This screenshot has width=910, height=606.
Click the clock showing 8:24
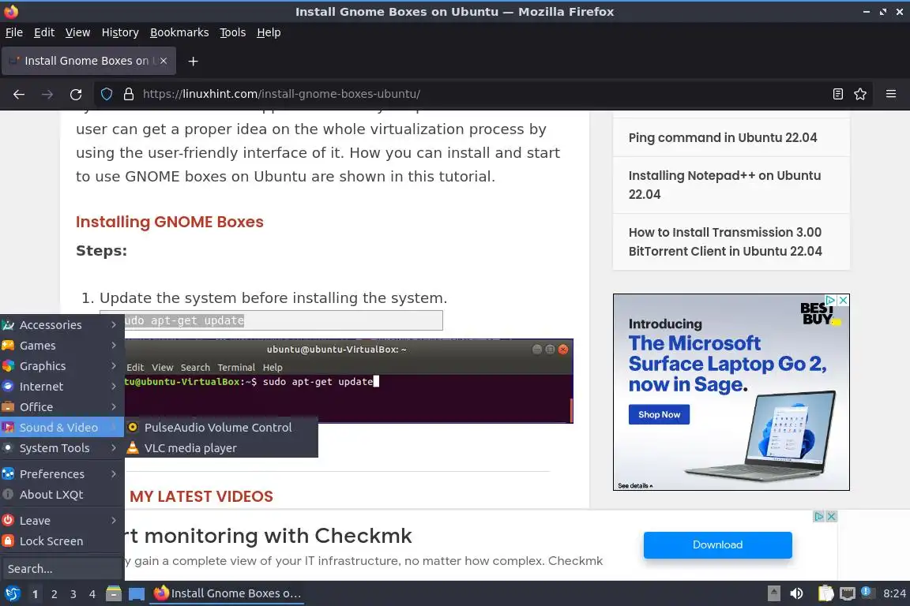coord(894,593)
